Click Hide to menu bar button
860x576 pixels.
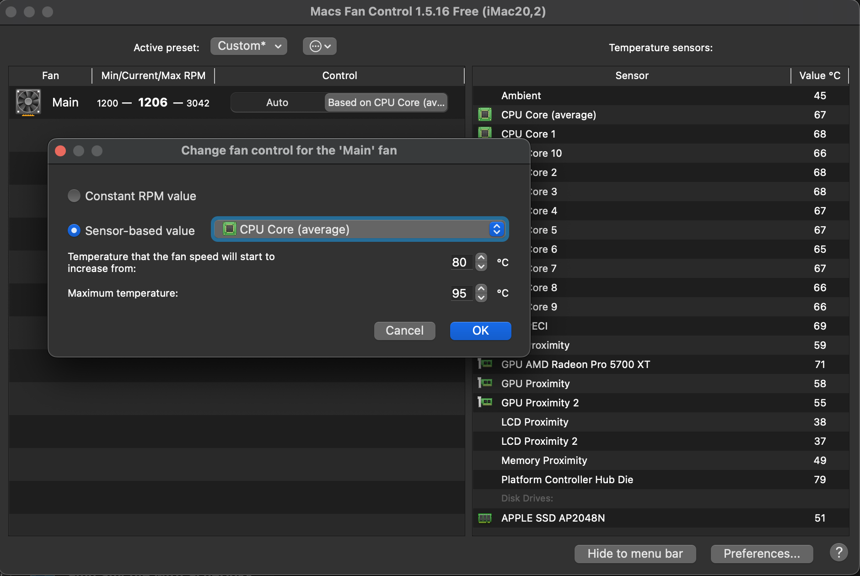point(635,554)
